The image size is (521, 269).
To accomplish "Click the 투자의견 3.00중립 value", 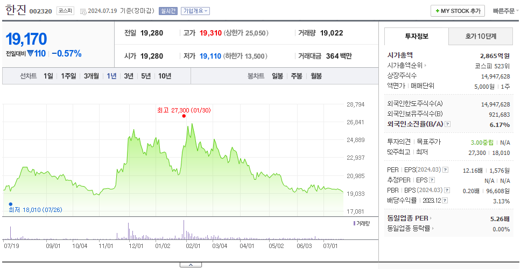I will pyautogui.click(x=481, y=143).
